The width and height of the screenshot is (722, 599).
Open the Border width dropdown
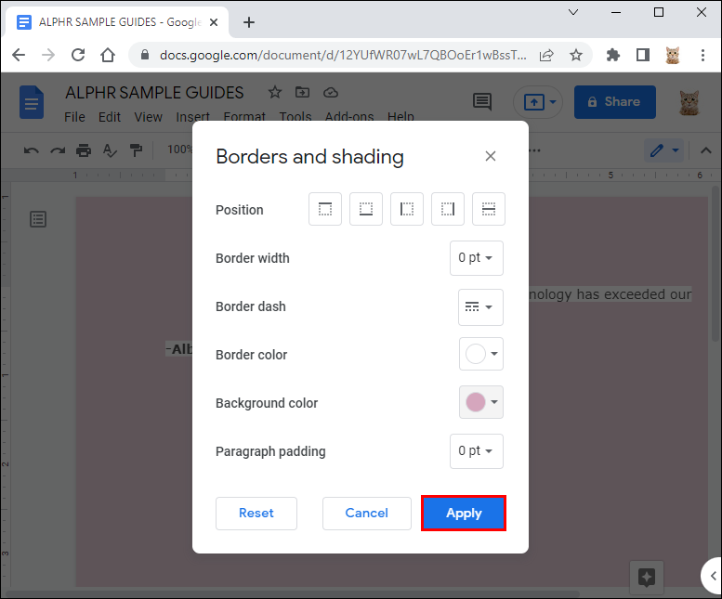[x=477, y=258]
